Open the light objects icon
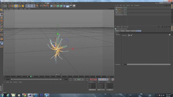Viewport: 173px width, 97px height. click(x=74, y=6)
